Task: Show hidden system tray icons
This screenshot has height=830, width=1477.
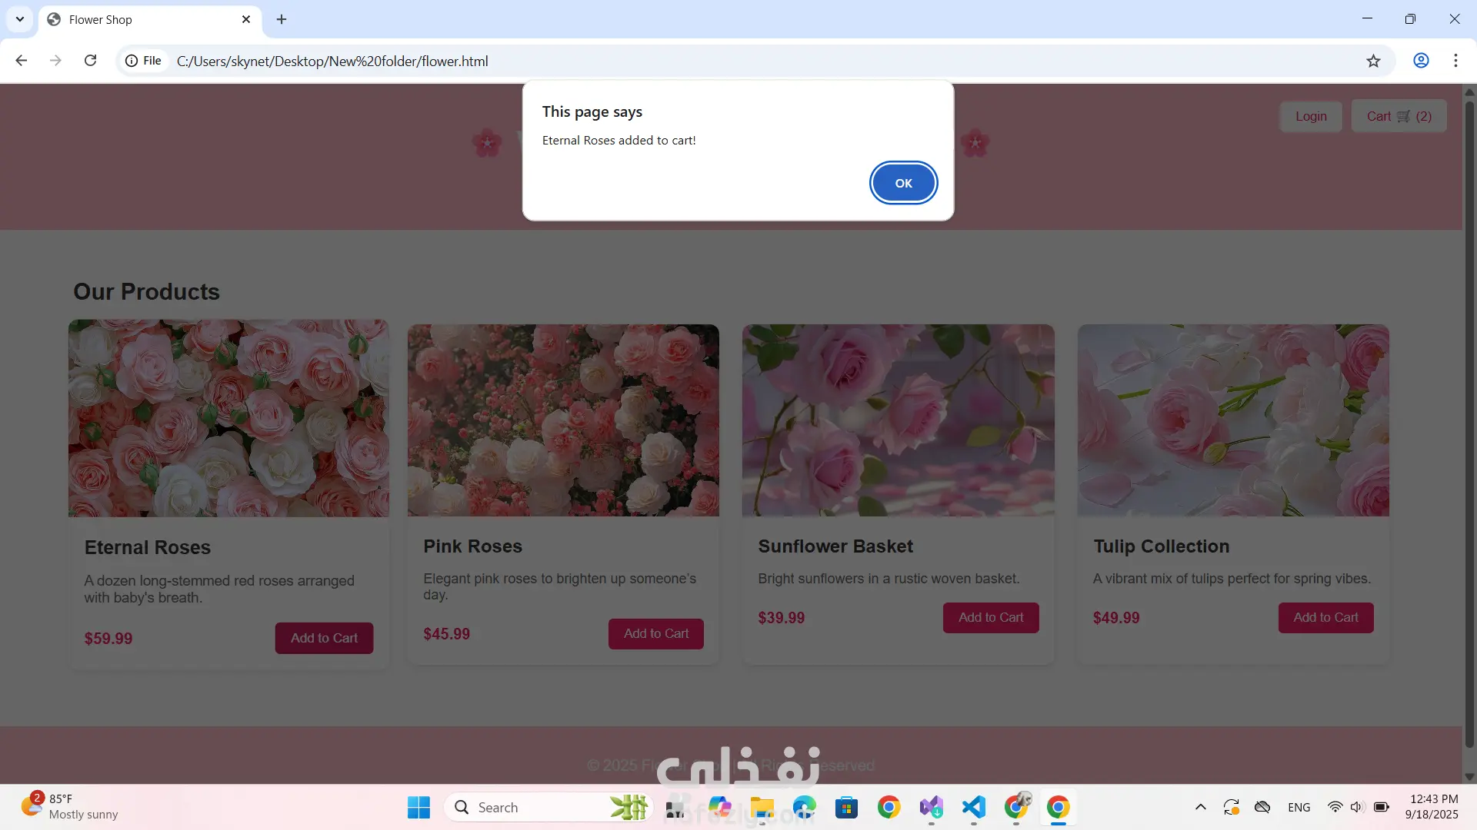Action: pos(1200,807)
